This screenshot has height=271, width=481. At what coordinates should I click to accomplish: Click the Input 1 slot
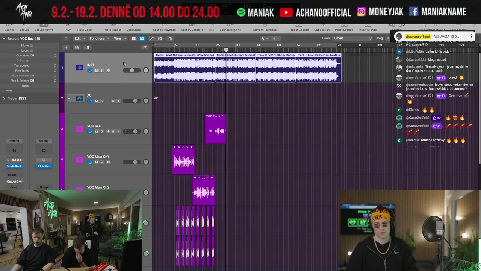point(14,160)
